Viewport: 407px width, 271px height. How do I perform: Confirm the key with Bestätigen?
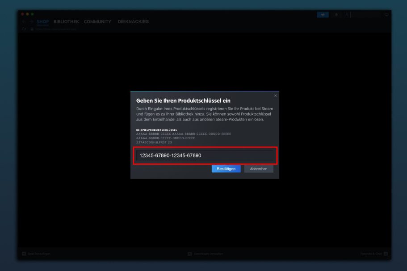click(226, 169)
